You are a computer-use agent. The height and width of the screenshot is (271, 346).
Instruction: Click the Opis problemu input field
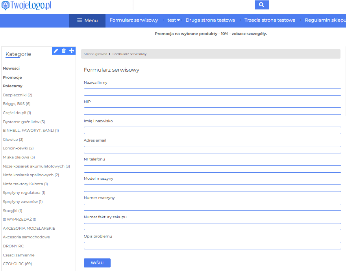[212, 246]
